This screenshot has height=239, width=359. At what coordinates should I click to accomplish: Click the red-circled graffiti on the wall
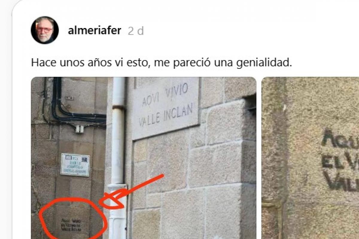[x=72, y=219]
